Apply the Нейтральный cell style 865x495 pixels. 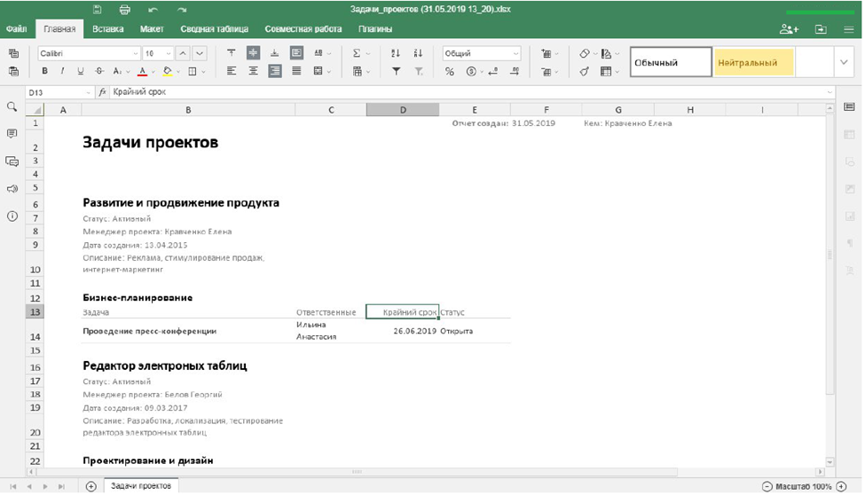tap(754, 62)
